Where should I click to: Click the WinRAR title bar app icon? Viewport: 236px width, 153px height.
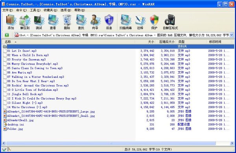3,4
